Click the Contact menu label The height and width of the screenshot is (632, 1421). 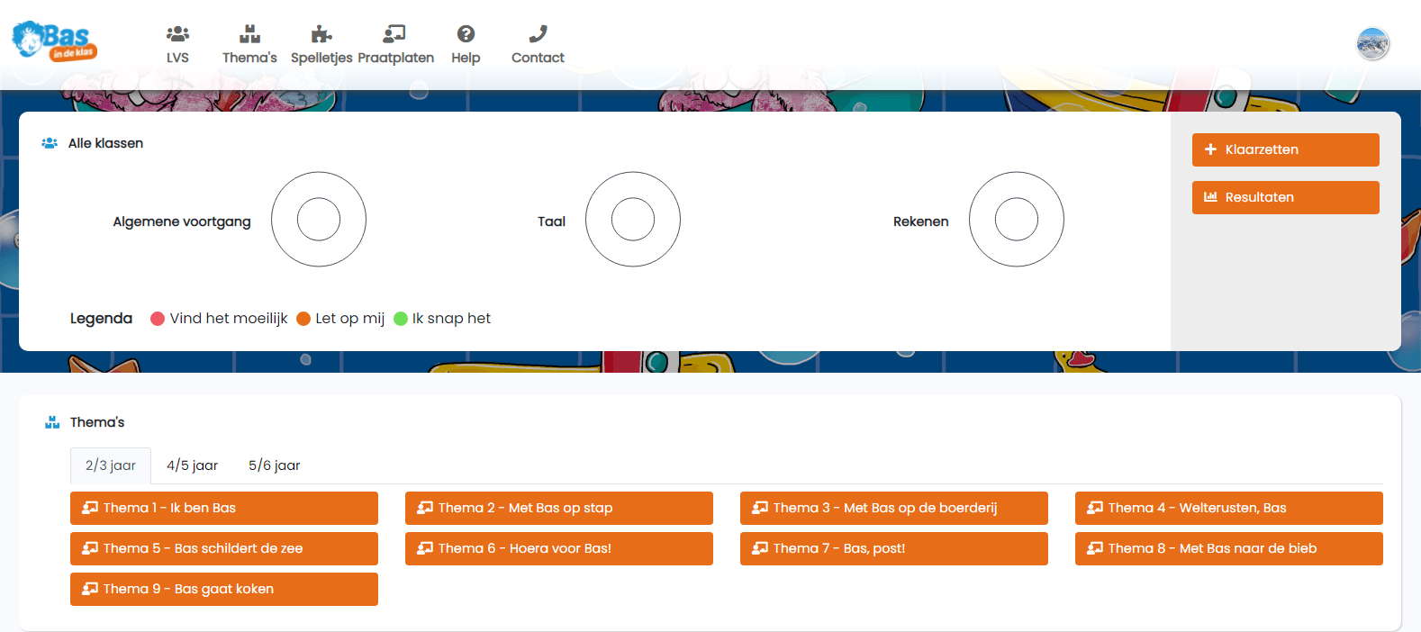538,58
